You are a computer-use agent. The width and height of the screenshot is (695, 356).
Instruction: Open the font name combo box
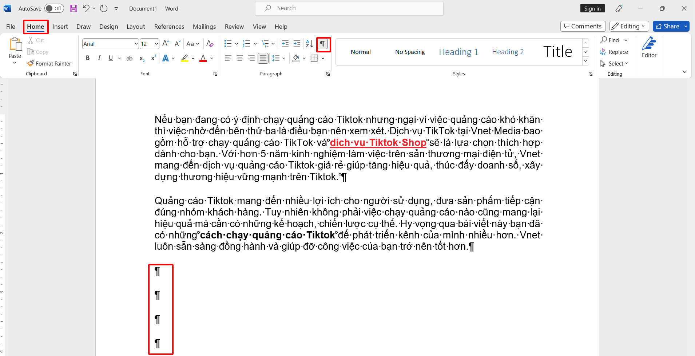click(110, 44)
